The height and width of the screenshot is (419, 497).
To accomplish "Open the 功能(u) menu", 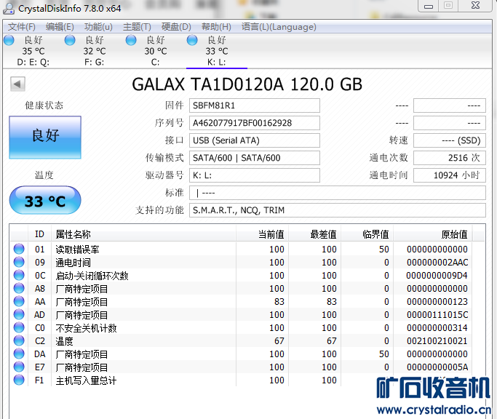I will pos(98,27).
